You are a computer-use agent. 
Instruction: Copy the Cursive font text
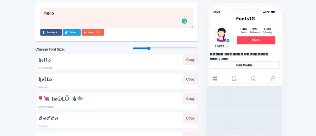(190, 118)
